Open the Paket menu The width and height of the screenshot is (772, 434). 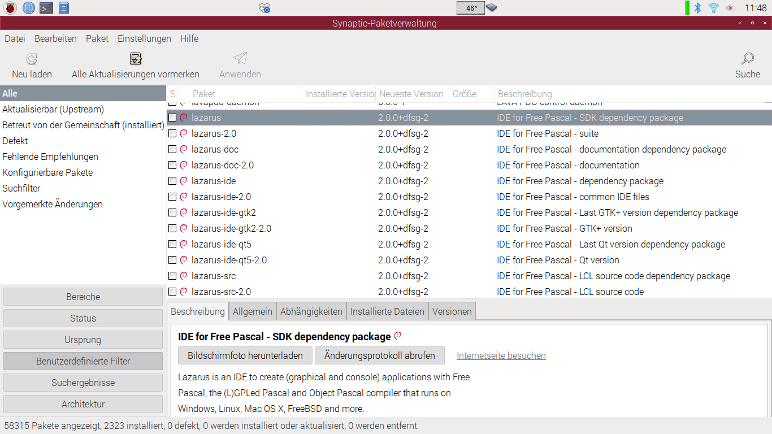(x=97, y=38)
